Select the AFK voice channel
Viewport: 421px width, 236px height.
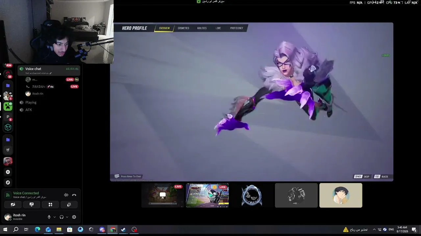29,110
